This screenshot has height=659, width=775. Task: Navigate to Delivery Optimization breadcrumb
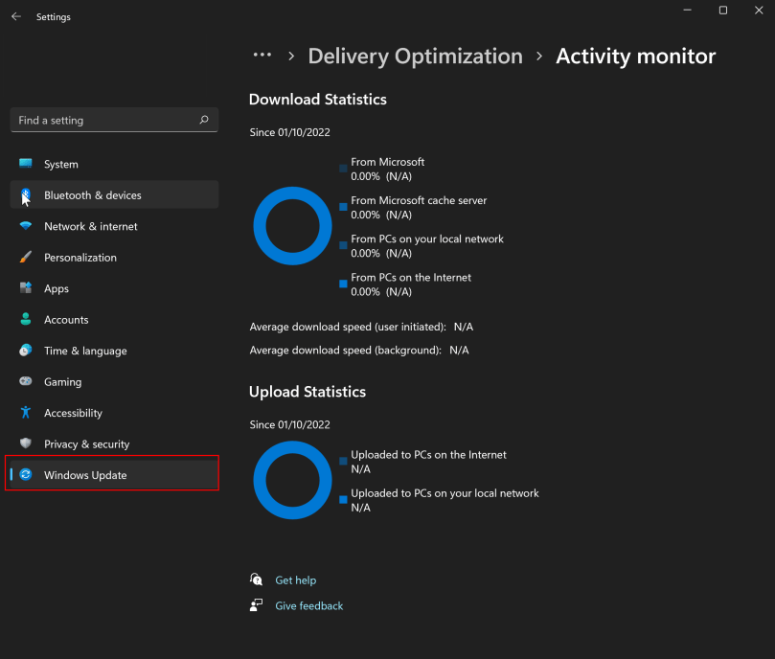(x=415, y=57)
